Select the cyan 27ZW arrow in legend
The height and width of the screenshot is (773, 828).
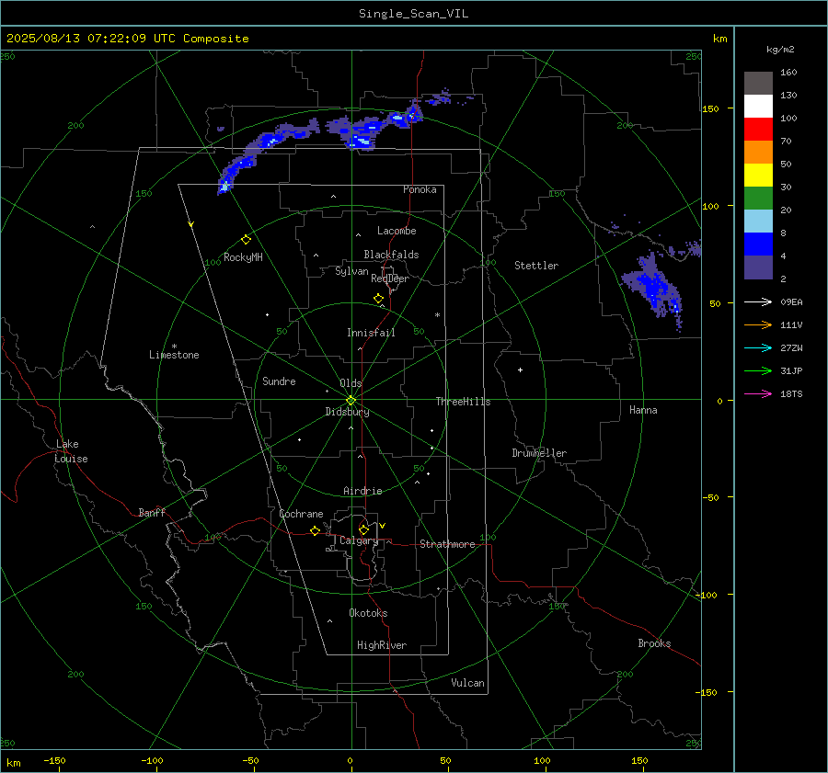[758, 347]
